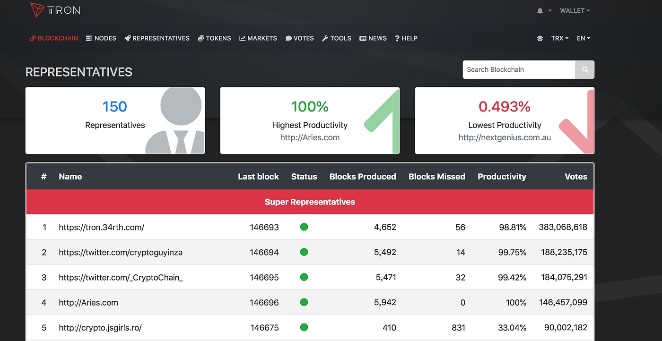This screenshot has height=341, width=662.
Task: Click blocks missed value 831
Action: coord(458,328)
